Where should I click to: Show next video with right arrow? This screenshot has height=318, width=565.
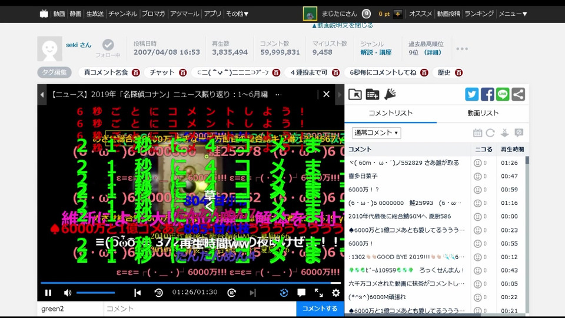tap(339, 94)
